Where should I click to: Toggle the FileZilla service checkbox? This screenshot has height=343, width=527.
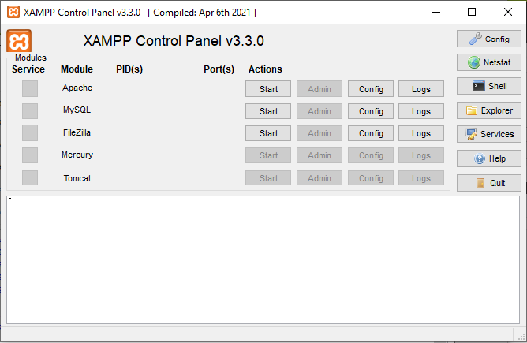tap(30, 133)
